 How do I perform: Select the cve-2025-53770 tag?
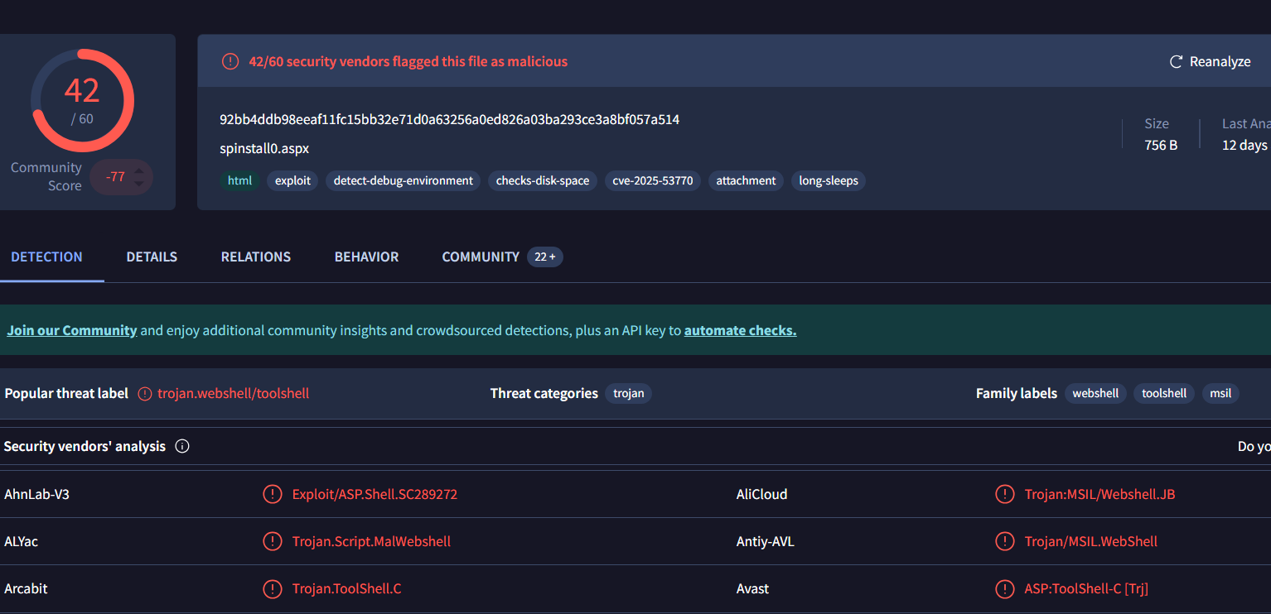click(x=653, y=180)
